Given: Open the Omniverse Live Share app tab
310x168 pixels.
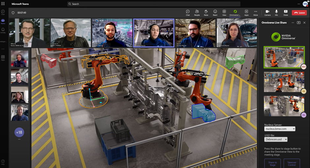Looking at the screenshot, I should pos(235,13).
